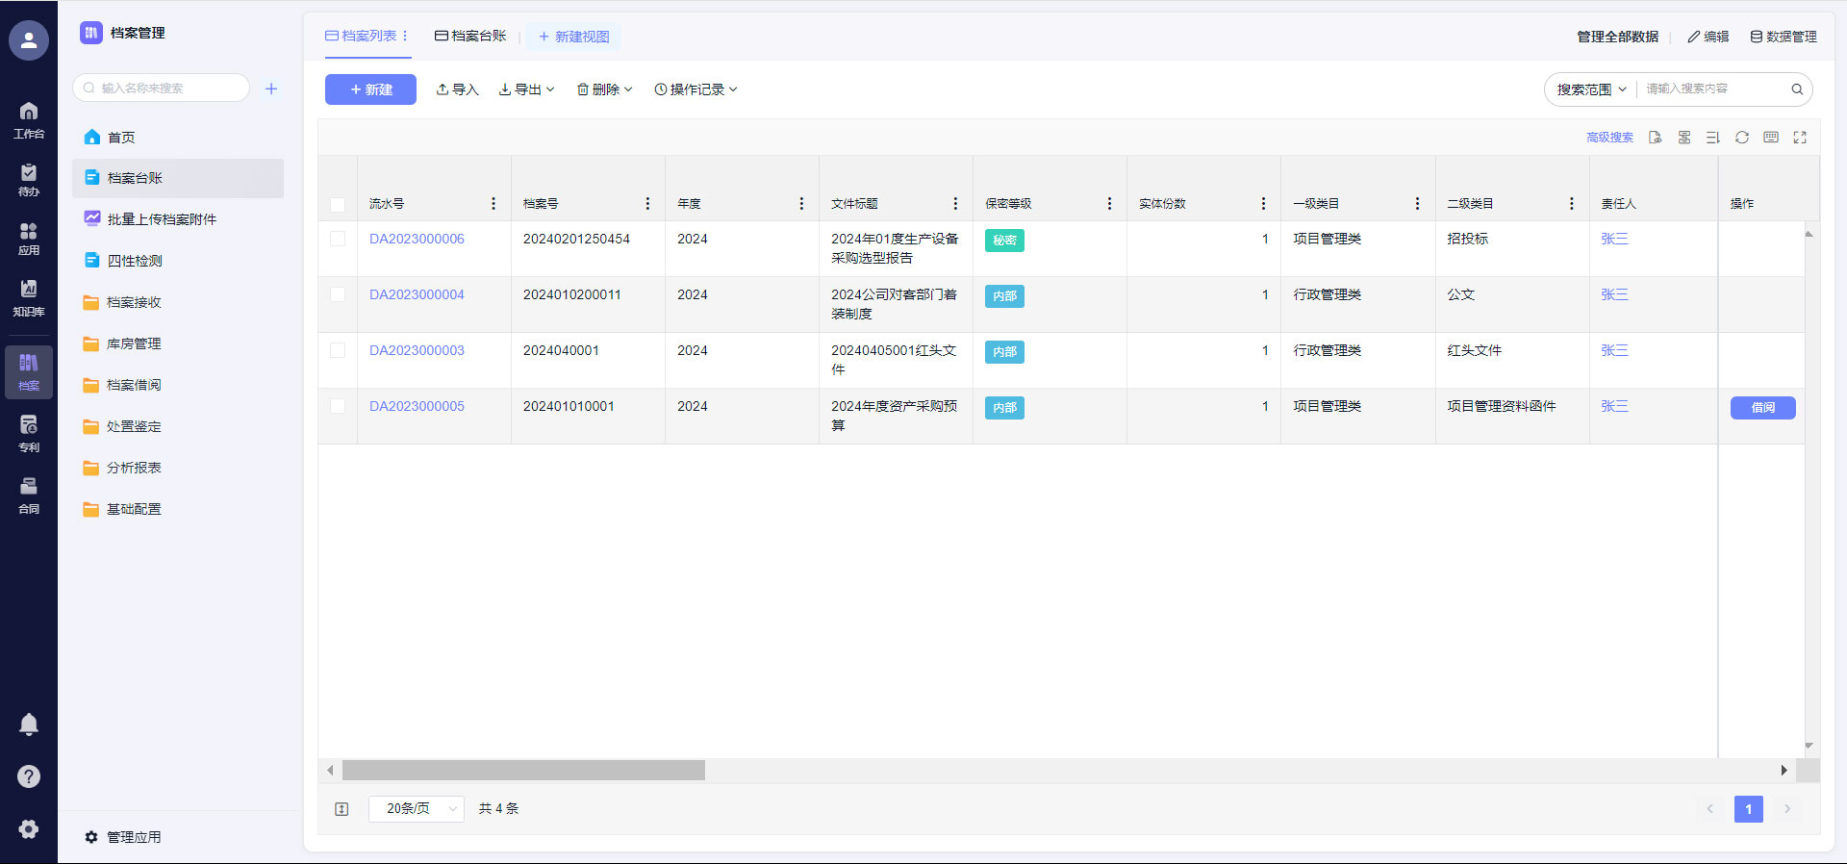Click the search magnifier icon at top right
1847x864 pixels.
coord(1796,89)
